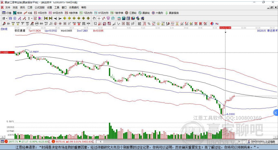Open the 六角形 hexagon tool
The image size is (278, 150).
coord(157,13)
